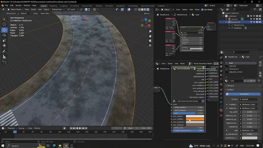The height and width of the screenshot is (148, 263).
Task: Adjust the wet slider in node group
Action: tap(188, 113)
